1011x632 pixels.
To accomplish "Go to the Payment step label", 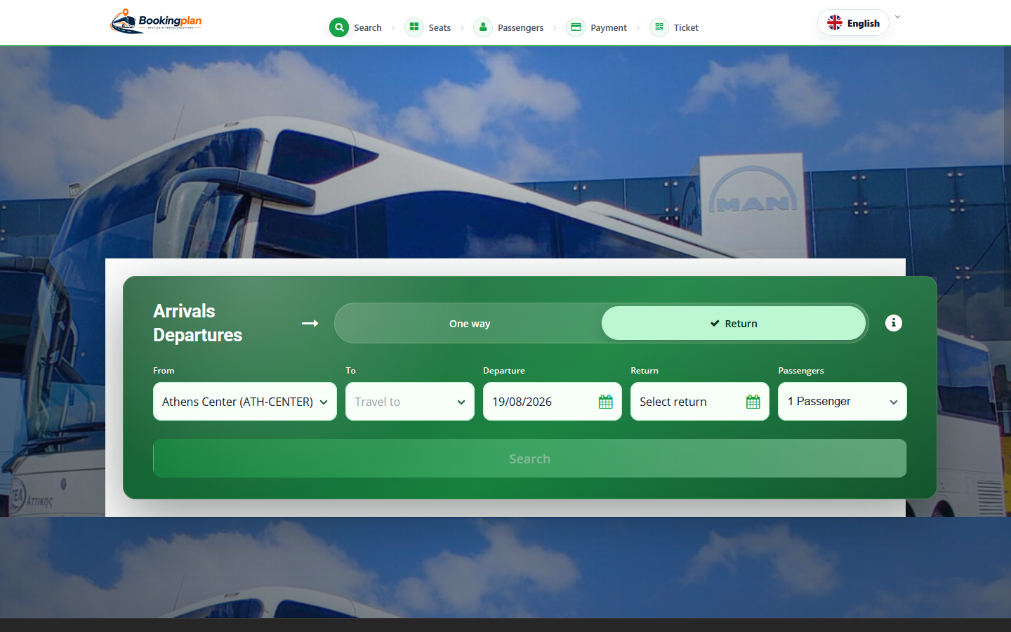I will (609, 28).
